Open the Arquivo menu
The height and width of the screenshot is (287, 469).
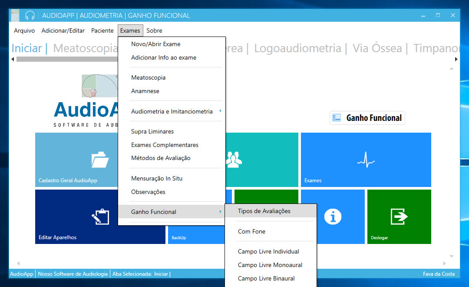click(x=24, y=30)
